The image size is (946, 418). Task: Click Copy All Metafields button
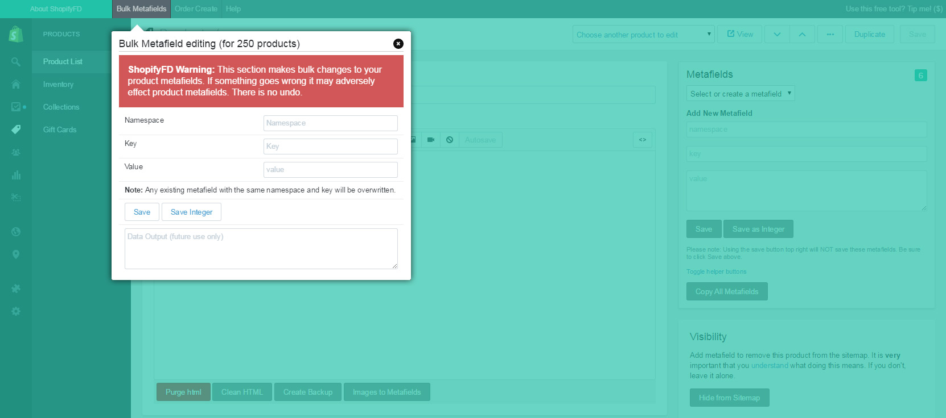(x=727, y=291)
